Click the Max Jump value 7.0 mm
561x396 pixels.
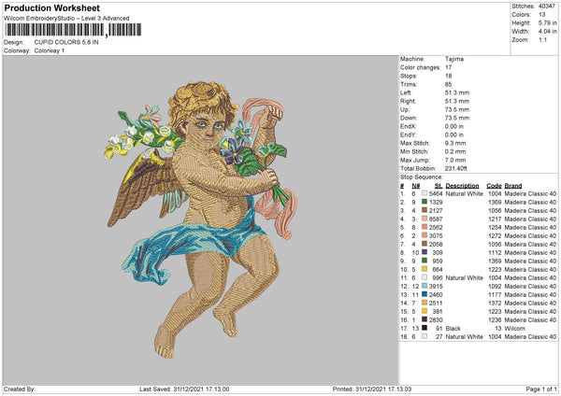tap(455, 160)
